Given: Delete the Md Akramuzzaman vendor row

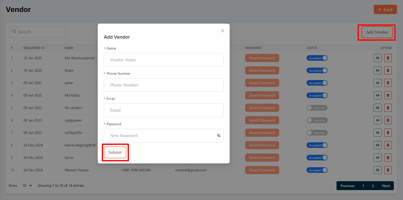Looking at the screenshot, I should coord(388,58).
